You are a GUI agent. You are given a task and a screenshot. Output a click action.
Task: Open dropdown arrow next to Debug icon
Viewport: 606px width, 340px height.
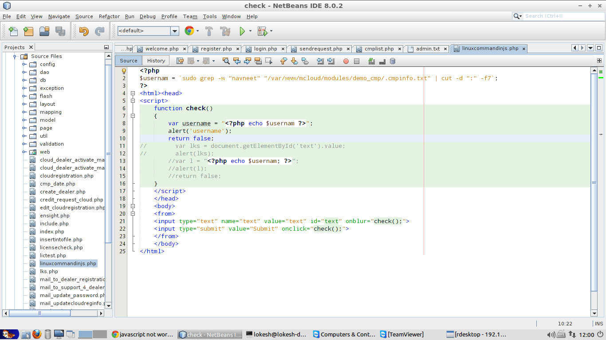(271, 31)
